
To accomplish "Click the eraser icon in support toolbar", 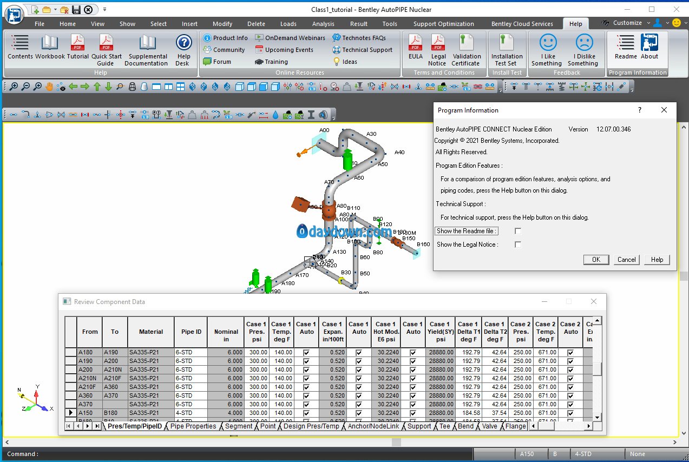I will [x=621, y=86].
